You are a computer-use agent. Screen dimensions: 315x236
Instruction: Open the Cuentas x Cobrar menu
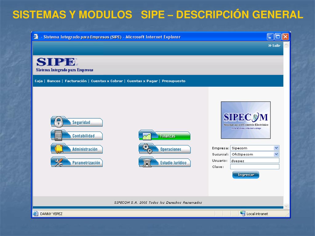pos(107,81)
